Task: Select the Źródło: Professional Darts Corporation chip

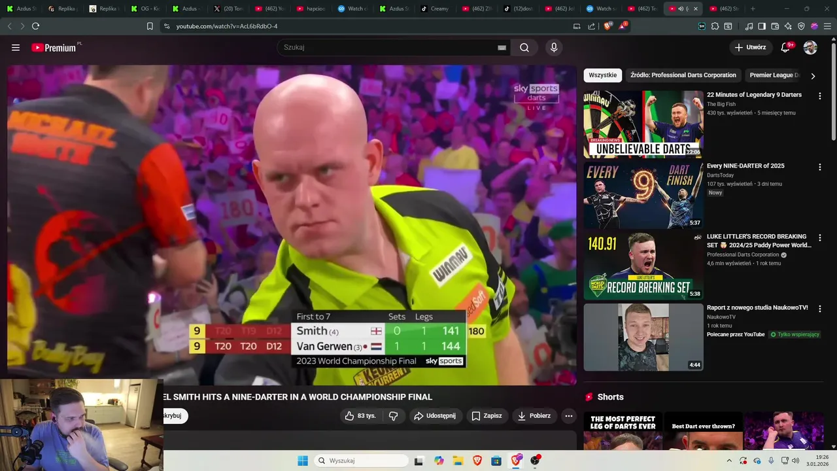Action: coord(683,75)
